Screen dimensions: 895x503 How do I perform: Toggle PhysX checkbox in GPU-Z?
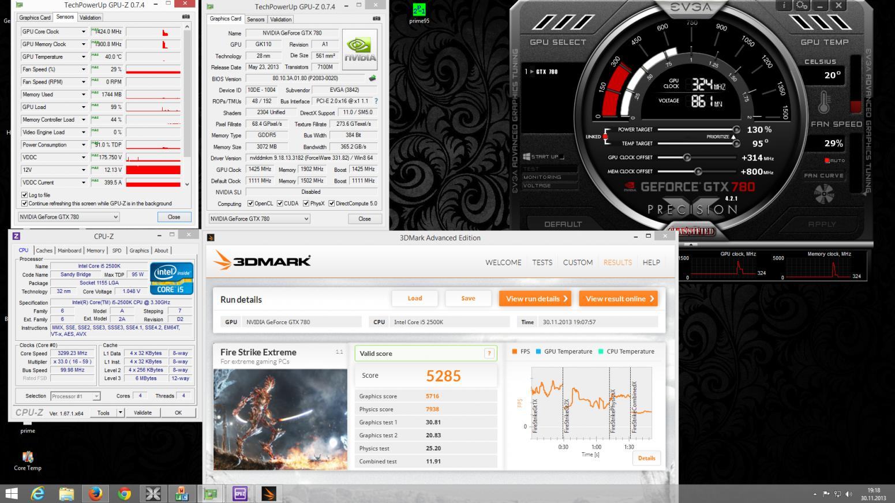pyautogui.click(x=306, y=204)
